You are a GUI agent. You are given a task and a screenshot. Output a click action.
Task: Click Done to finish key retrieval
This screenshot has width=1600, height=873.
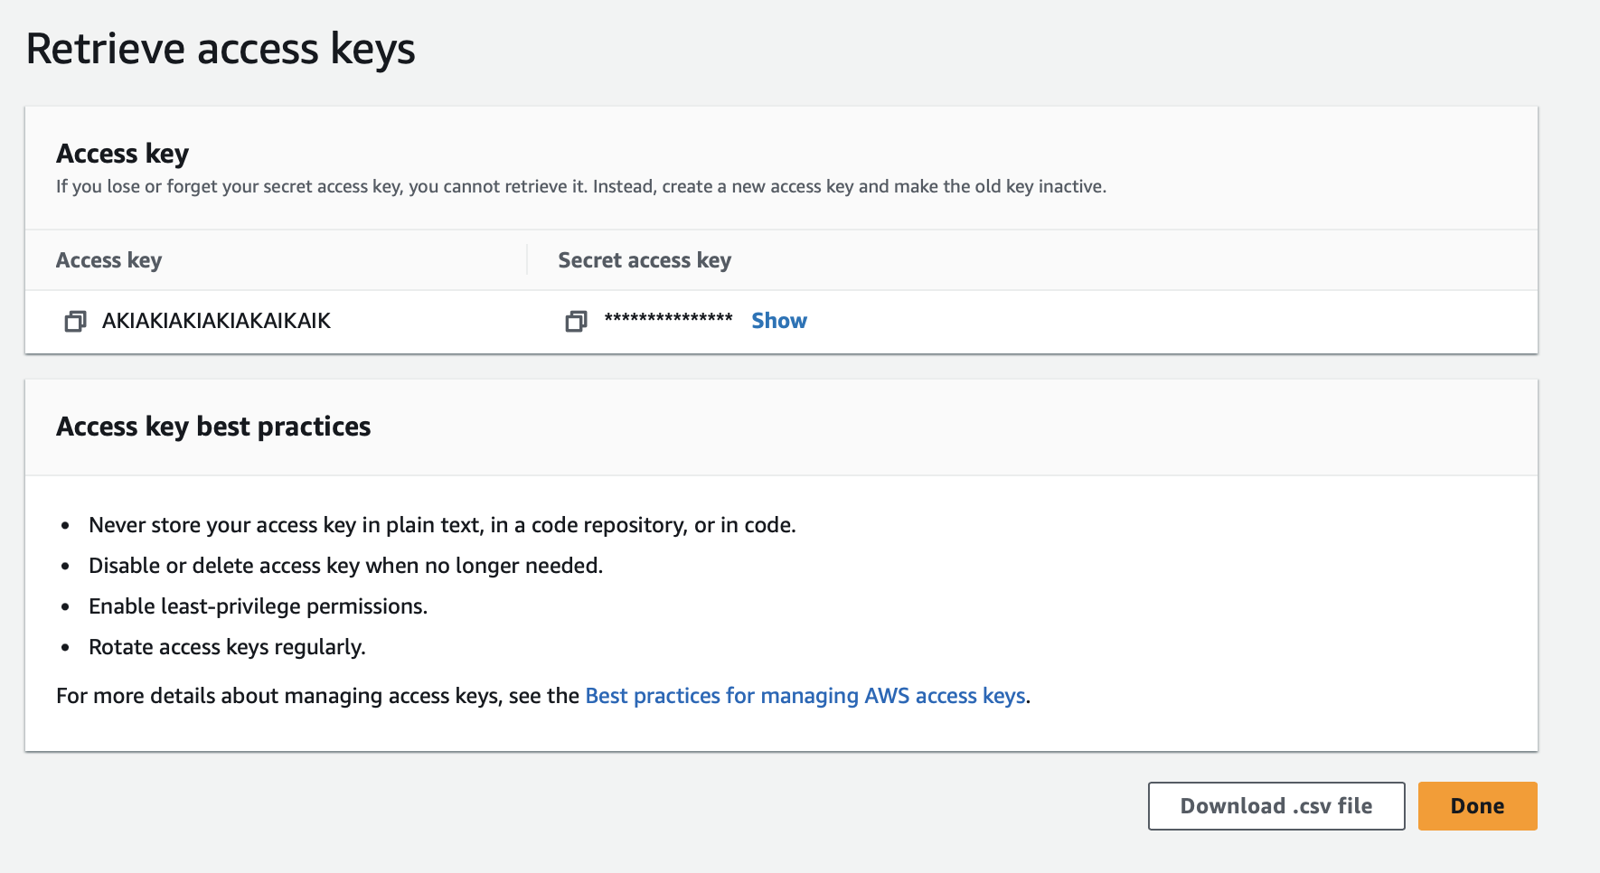click(x=1476, y=805)
